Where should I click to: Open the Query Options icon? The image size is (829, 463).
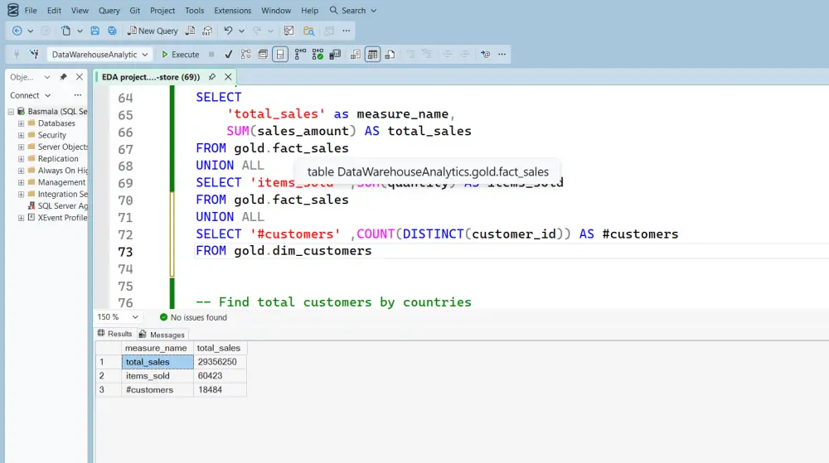point(263,55)
